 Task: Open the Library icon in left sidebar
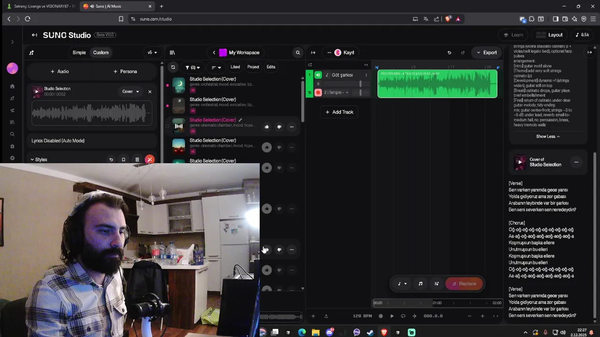[12, 122]
